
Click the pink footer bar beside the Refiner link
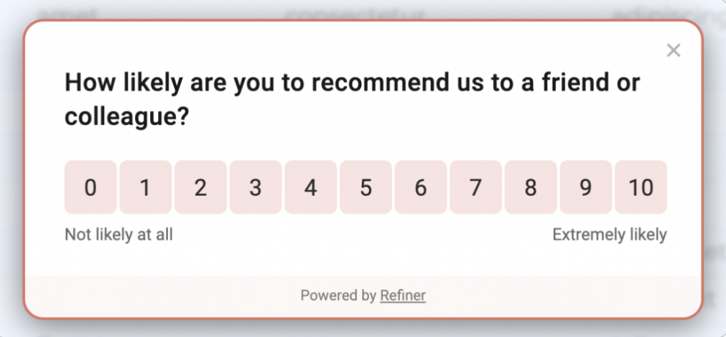[x=556, y=296]
